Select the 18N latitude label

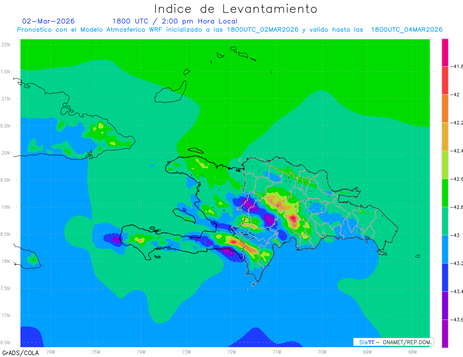pos(6,261)
